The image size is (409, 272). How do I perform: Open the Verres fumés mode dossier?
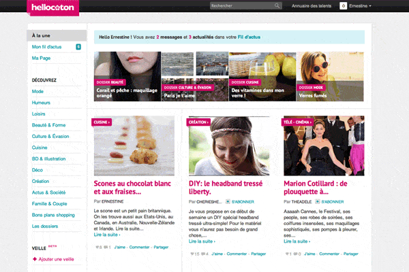coord(330,76)
